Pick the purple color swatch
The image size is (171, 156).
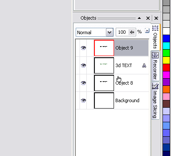click(166, 82)
